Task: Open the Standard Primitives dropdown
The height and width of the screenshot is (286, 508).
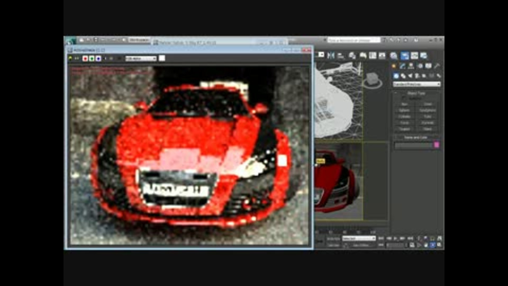Action: click(x=416, y=84)
